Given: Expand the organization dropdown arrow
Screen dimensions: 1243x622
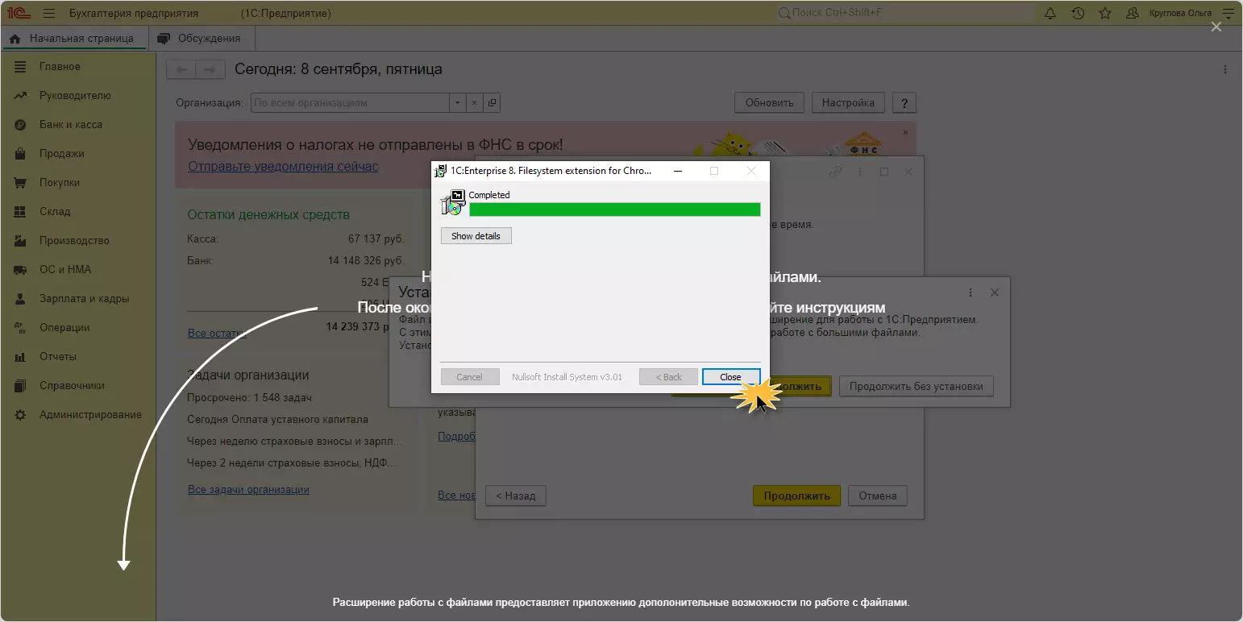Looking at the screenshot, I should coord(458,103).
